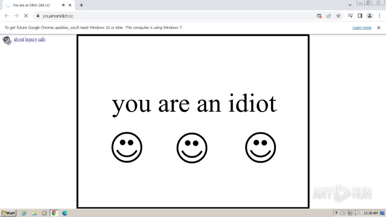
Task: Open the media player taskbar icon
Action: point(44,213)
